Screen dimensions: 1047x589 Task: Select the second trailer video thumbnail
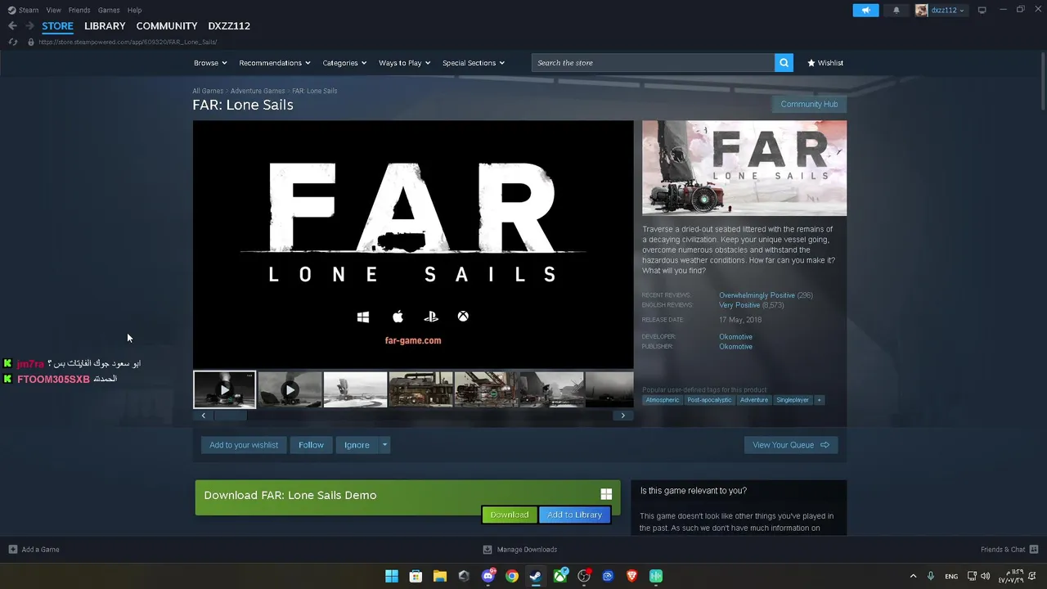coord(290,389)
